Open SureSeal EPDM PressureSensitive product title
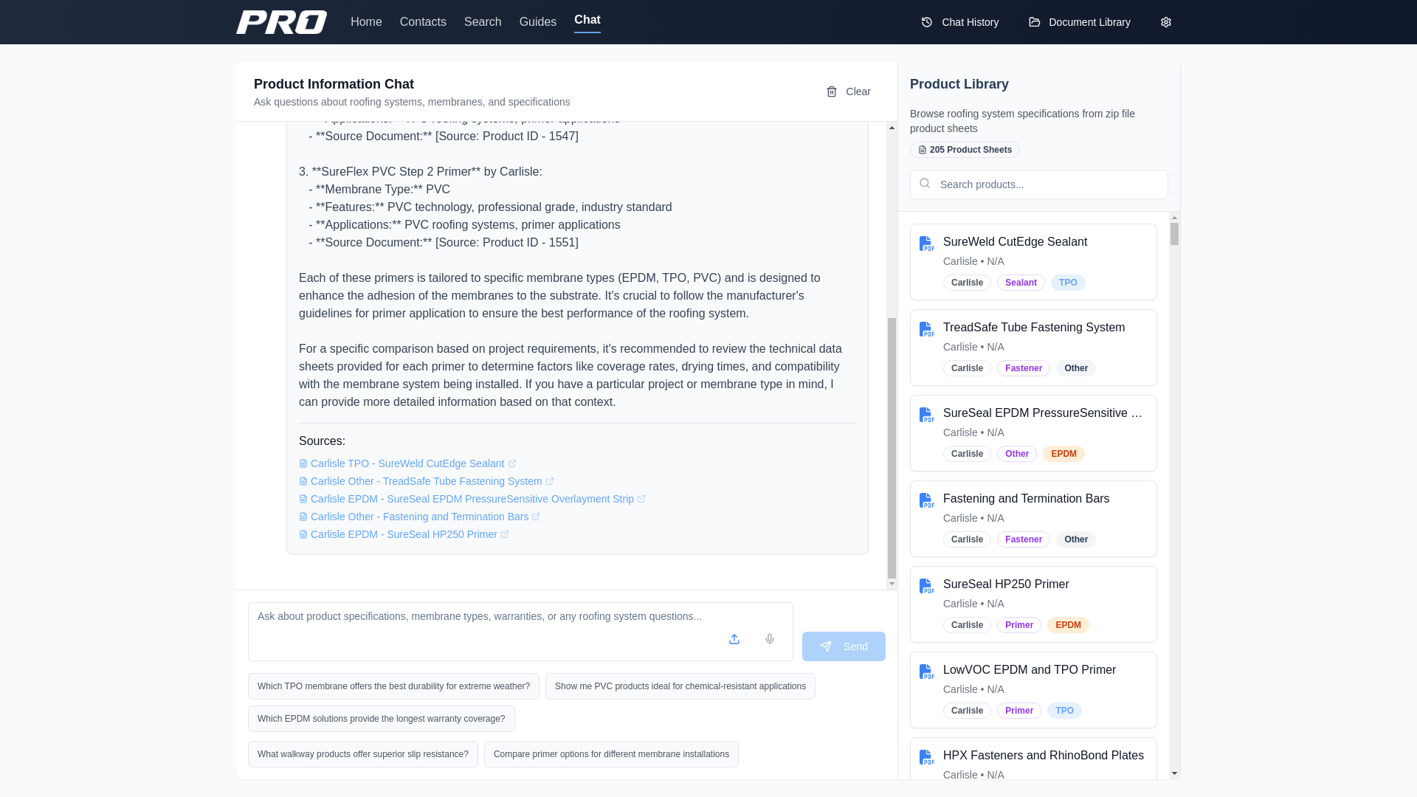 click(x=1044, y=413)
